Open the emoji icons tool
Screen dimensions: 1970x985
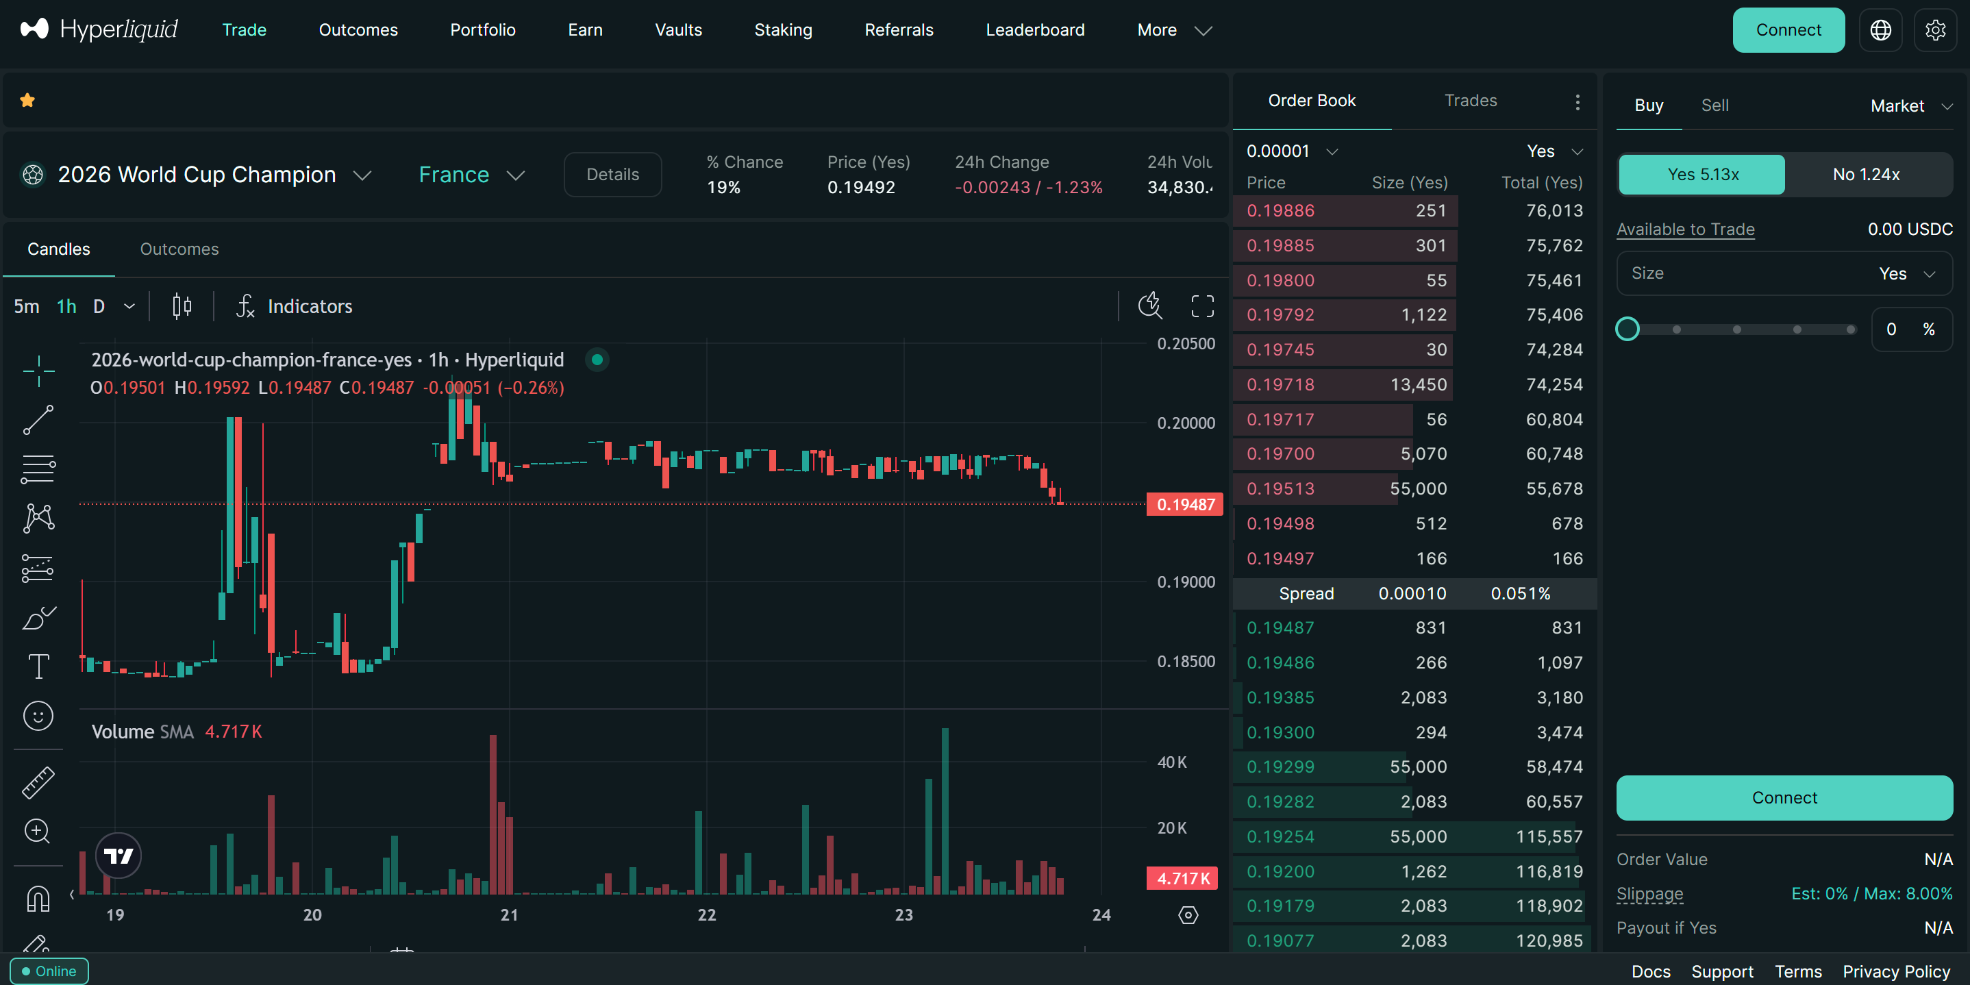pyautogui.click(x=38, y=716)
